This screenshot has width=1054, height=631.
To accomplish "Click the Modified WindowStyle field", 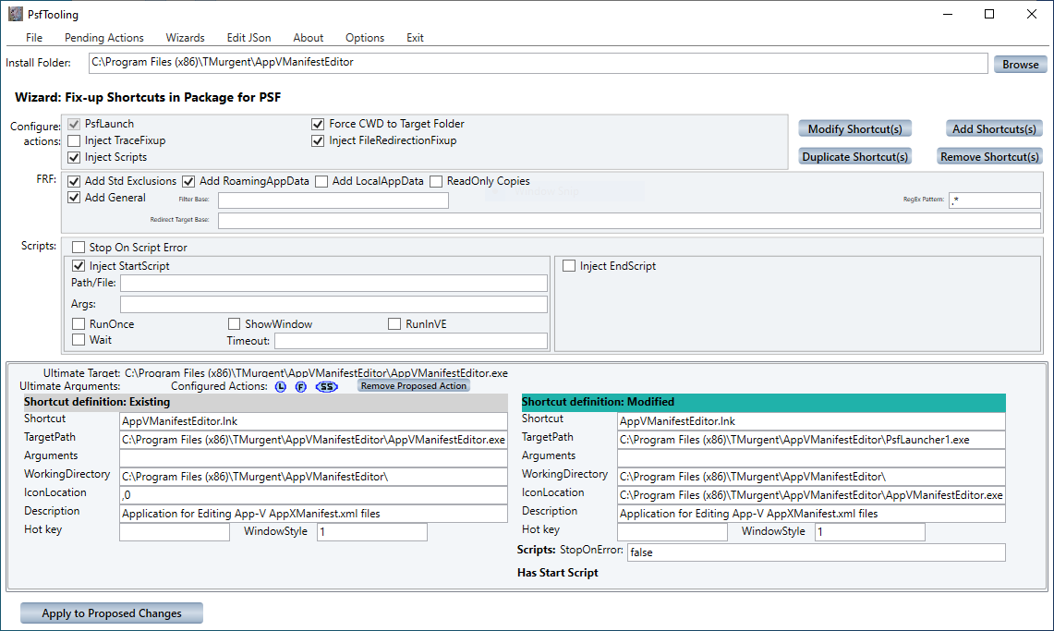I will click(870, 532).
